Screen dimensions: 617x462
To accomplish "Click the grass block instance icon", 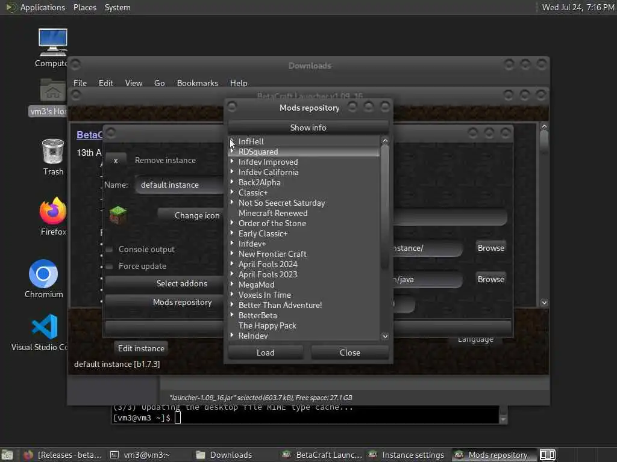I will 117,215.
